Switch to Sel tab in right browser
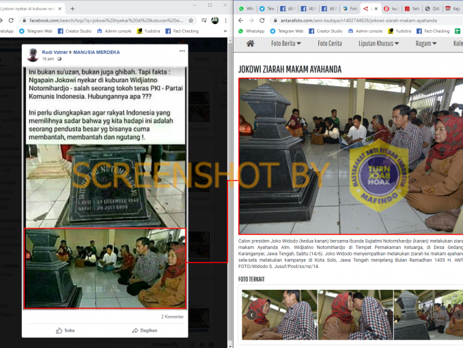The height and width of the screenshot is (348, 463). [412, 9]
